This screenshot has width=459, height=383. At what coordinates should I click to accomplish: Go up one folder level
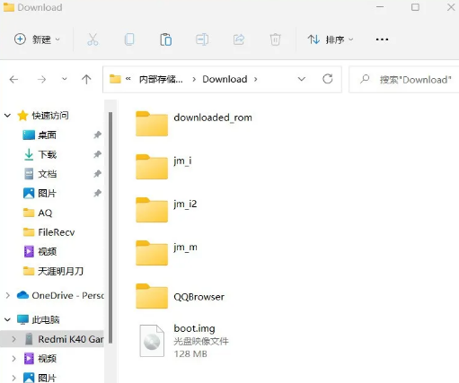86,79
